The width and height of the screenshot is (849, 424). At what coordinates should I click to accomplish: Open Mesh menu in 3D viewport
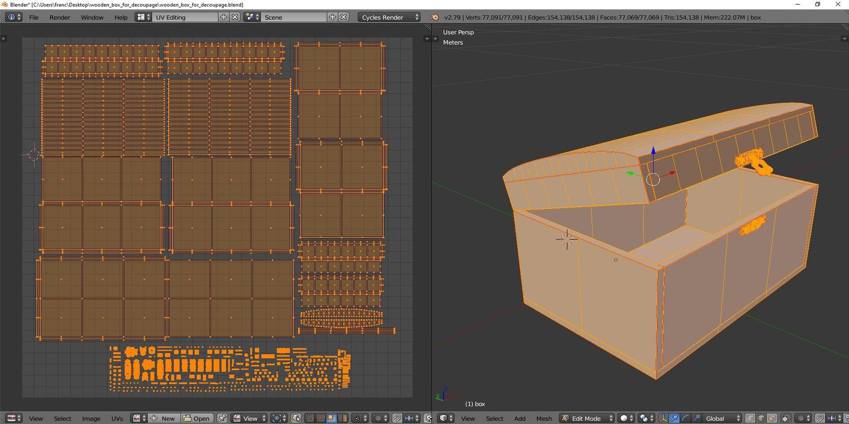[544, 418]
